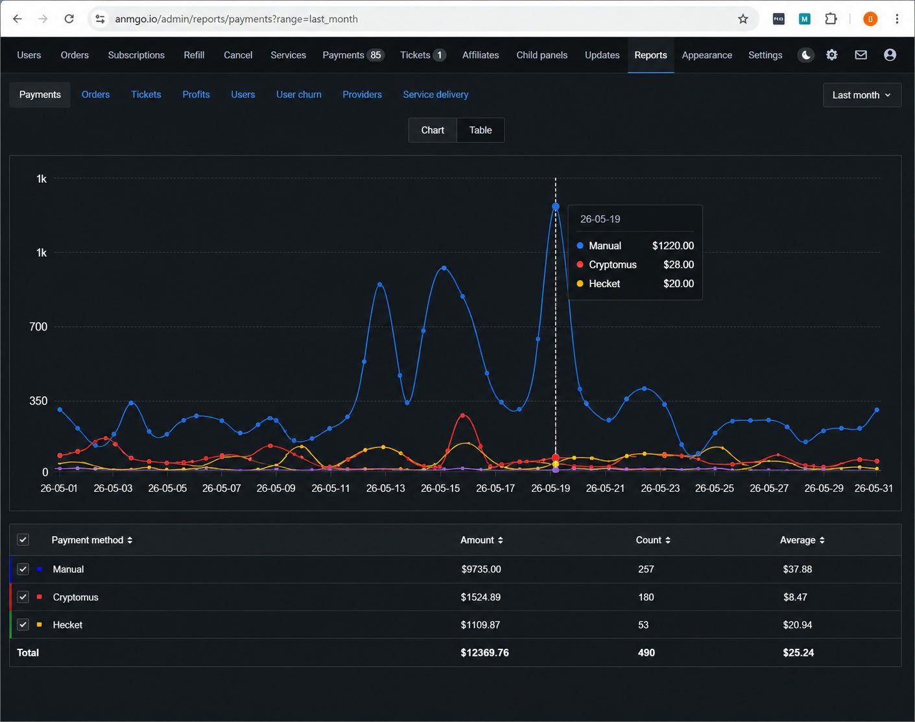The image size is (915, 722).
Task: Go to Payments in the top navigation
Action: point(353,55)
